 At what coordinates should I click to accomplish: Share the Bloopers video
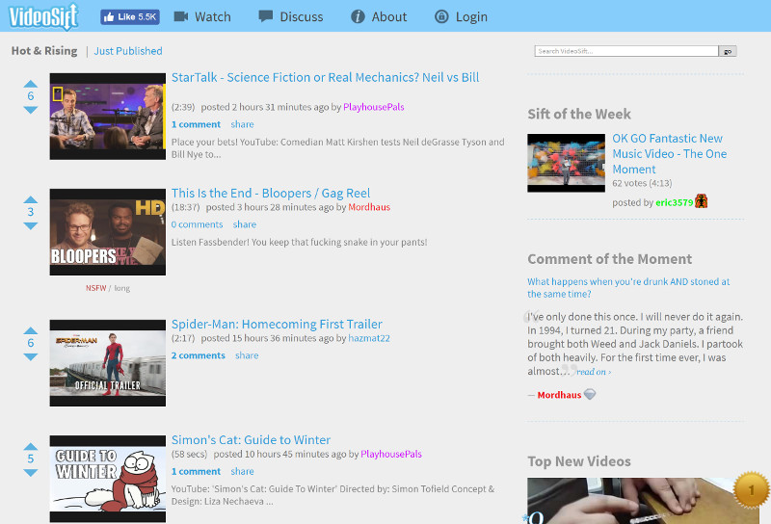(x=245, y=224)
